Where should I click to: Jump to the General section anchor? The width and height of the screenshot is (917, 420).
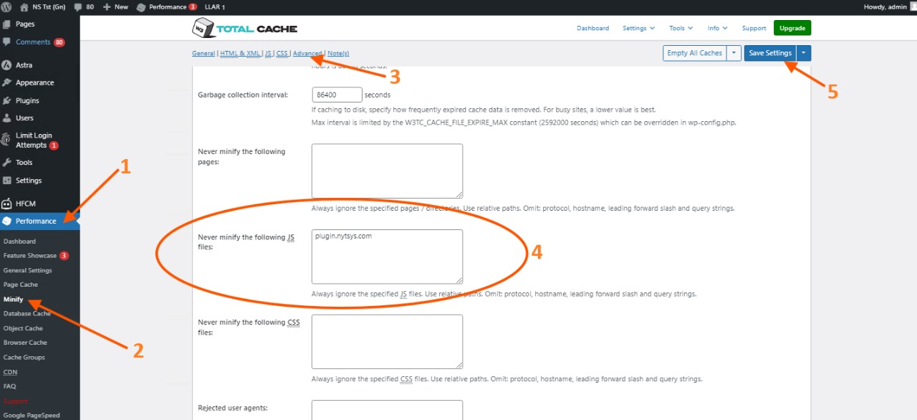click(203, 53)
